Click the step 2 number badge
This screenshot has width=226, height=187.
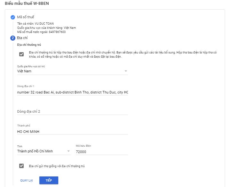tap(13, 38)
